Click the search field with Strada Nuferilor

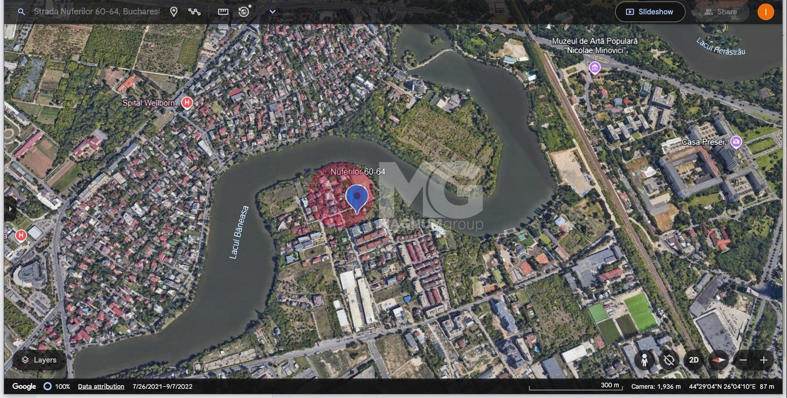point(97,12)
